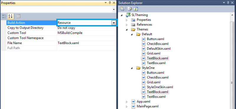236x109 pixels.
Task: Select TextBlock.xaml in the Default folder
Action: (158, 58)
